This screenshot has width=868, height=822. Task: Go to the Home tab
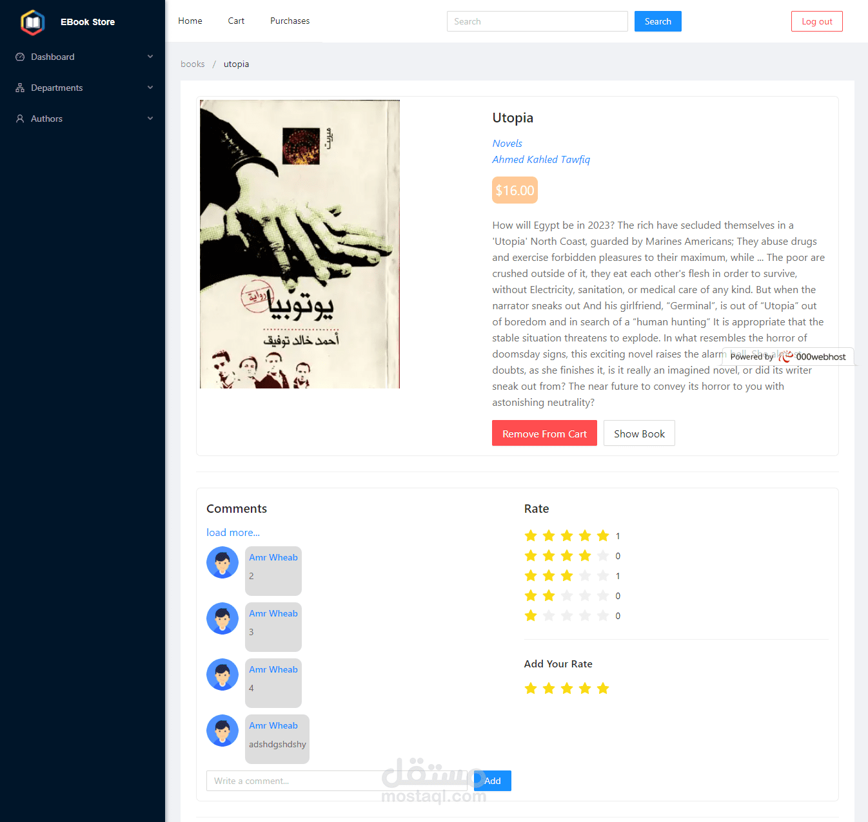tap(190, 21)
